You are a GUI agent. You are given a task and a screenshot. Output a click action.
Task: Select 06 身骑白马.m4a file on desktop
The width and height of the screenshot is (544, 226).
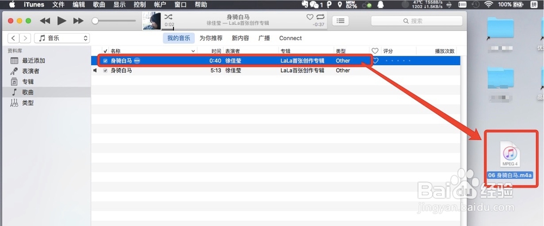click(x=510, y=160)
